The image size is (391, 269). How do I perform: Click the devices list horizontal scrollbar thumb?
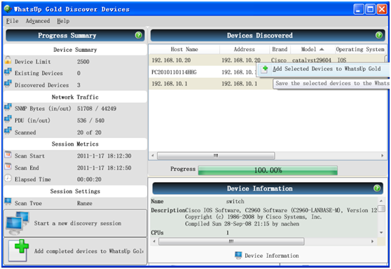(216, 156)
